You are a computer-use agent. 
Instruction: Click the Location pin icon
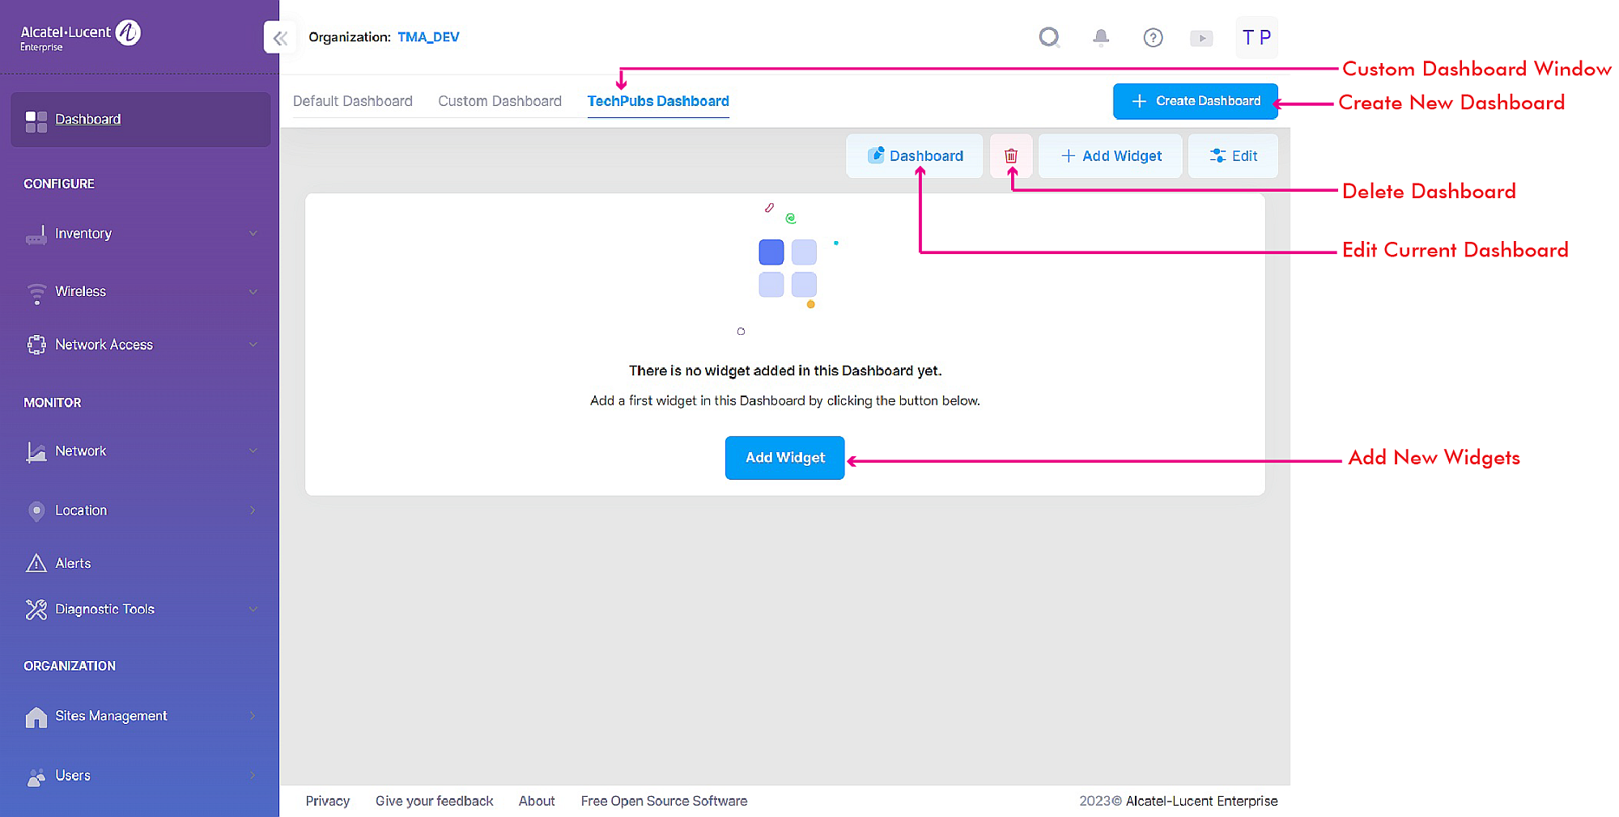tap(36, 511)
